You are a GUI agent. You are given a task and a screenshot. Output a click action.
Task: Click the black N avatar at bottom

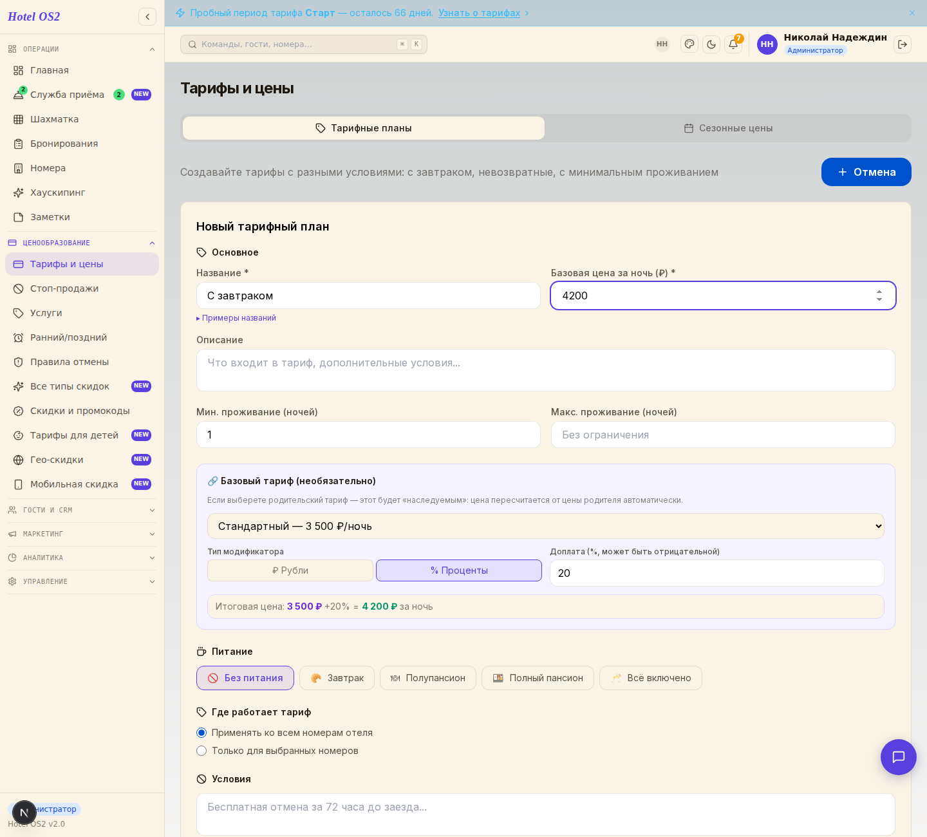24,813
